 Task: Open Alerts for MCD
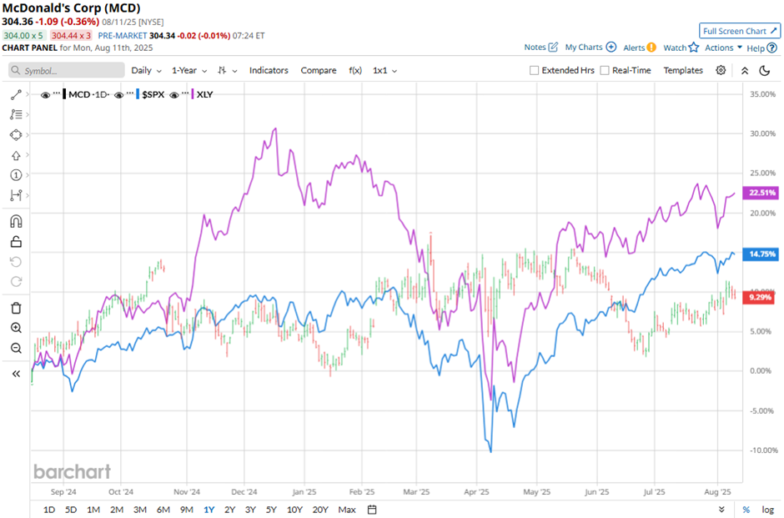pos(640,48)
